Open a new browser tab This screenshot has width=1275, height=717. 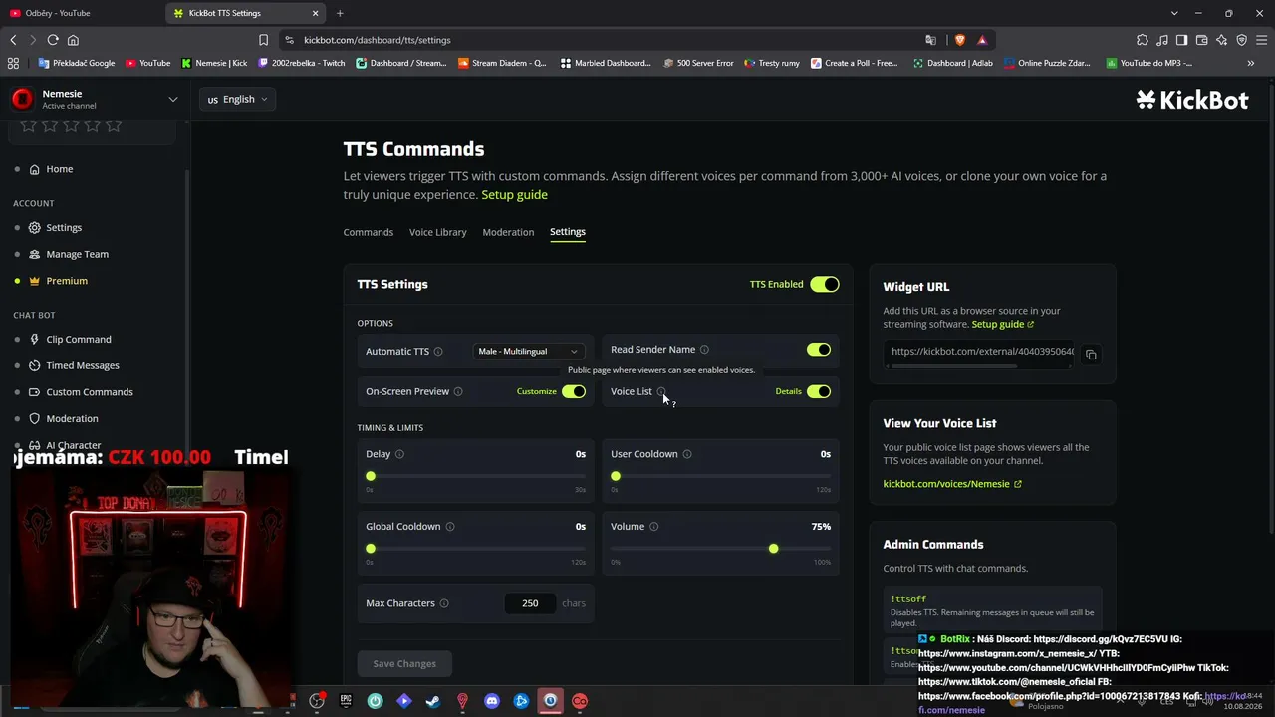point(340,13)
